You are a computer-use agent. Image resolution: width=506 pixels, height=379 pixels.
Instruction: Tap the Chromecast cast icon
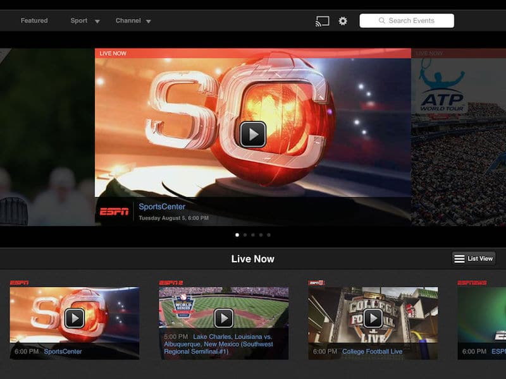coord(323,21)
